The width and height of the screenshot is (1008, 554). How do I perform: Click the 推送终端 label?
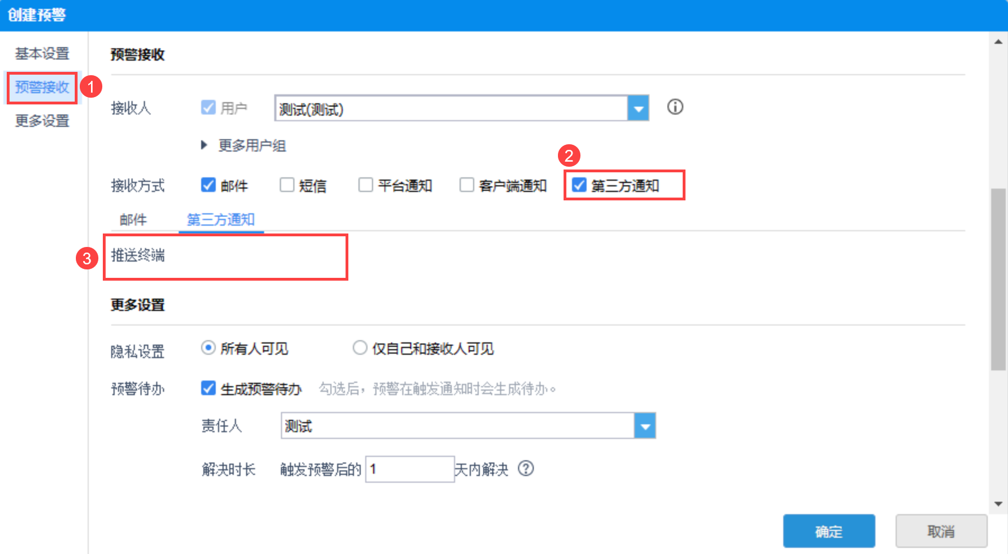[x=138, y=255]
